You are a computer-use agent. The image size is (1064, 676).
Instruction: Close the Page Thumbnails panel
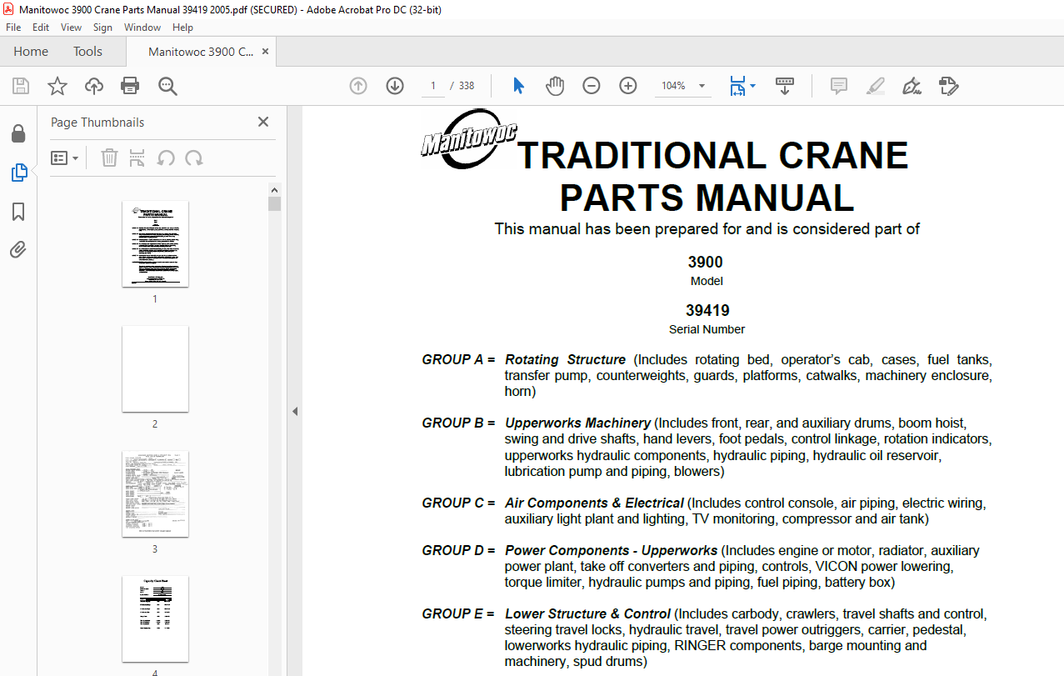(263, 122)
